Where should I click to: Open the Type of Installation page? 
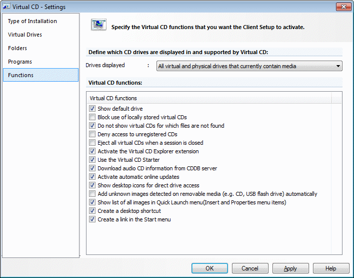click(x=40, y=21)
